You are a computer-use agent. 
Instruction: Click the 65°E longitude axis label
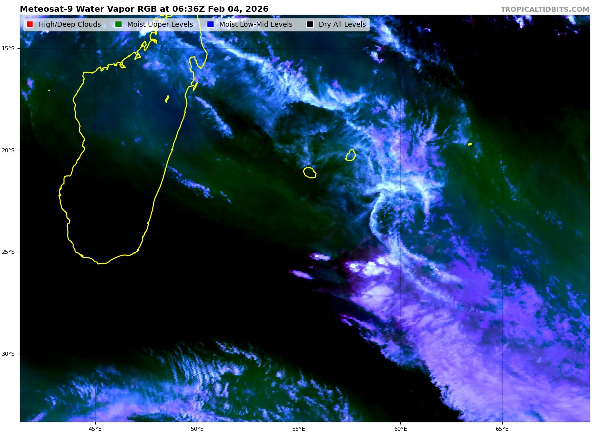coord(502,428)
